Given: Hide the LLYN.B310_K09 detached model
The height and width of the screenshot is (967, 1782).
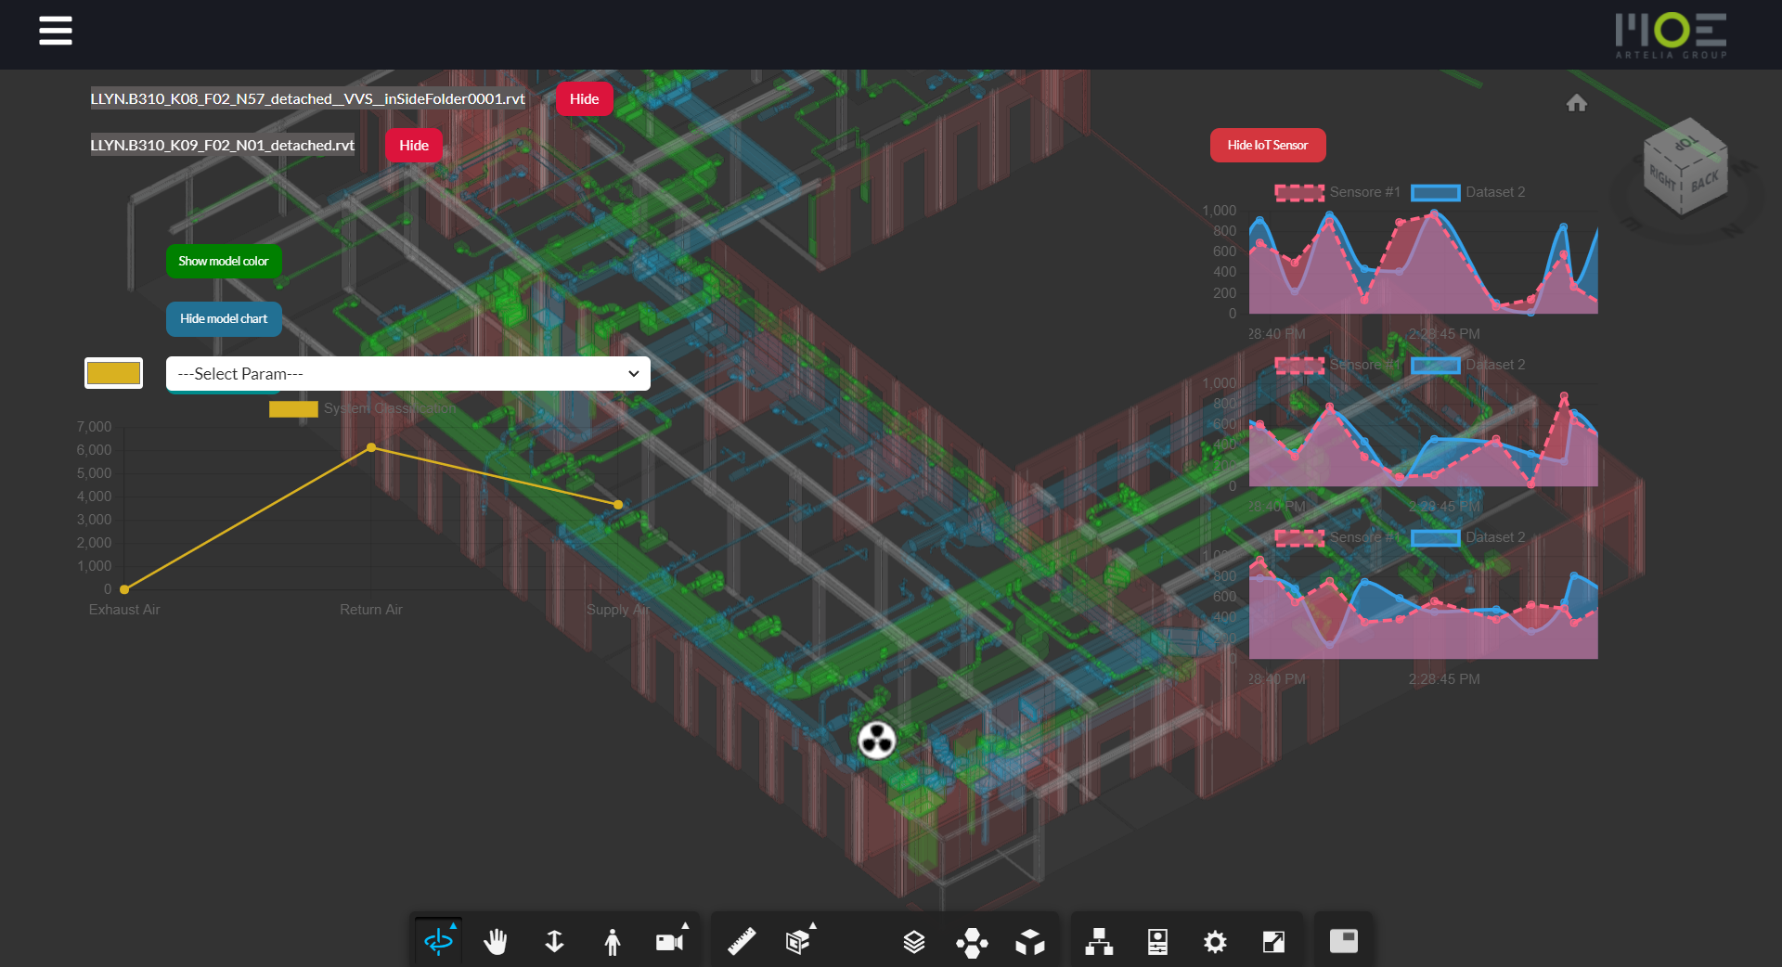Looking at the screenshot, I should coord(414,146).
